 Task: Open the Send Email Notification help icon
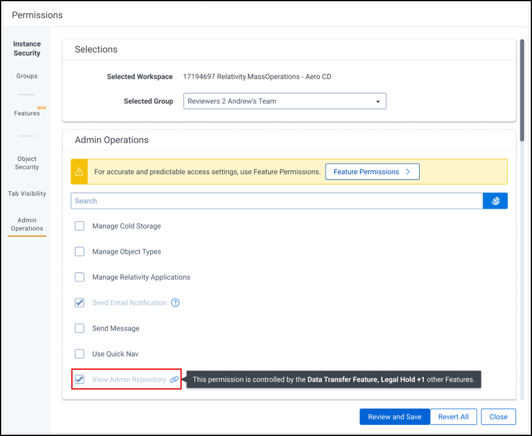coord(175,303)
